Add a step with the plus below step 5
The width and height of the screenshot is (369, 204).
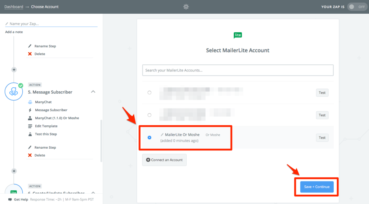pos(14,171)
